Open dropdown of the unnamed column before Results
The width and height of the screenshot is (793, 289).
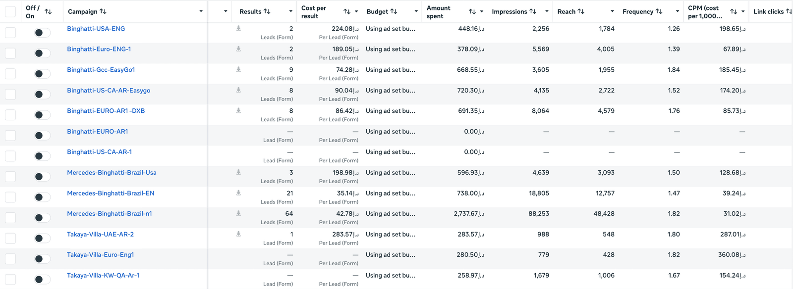(x=226, y=11)
